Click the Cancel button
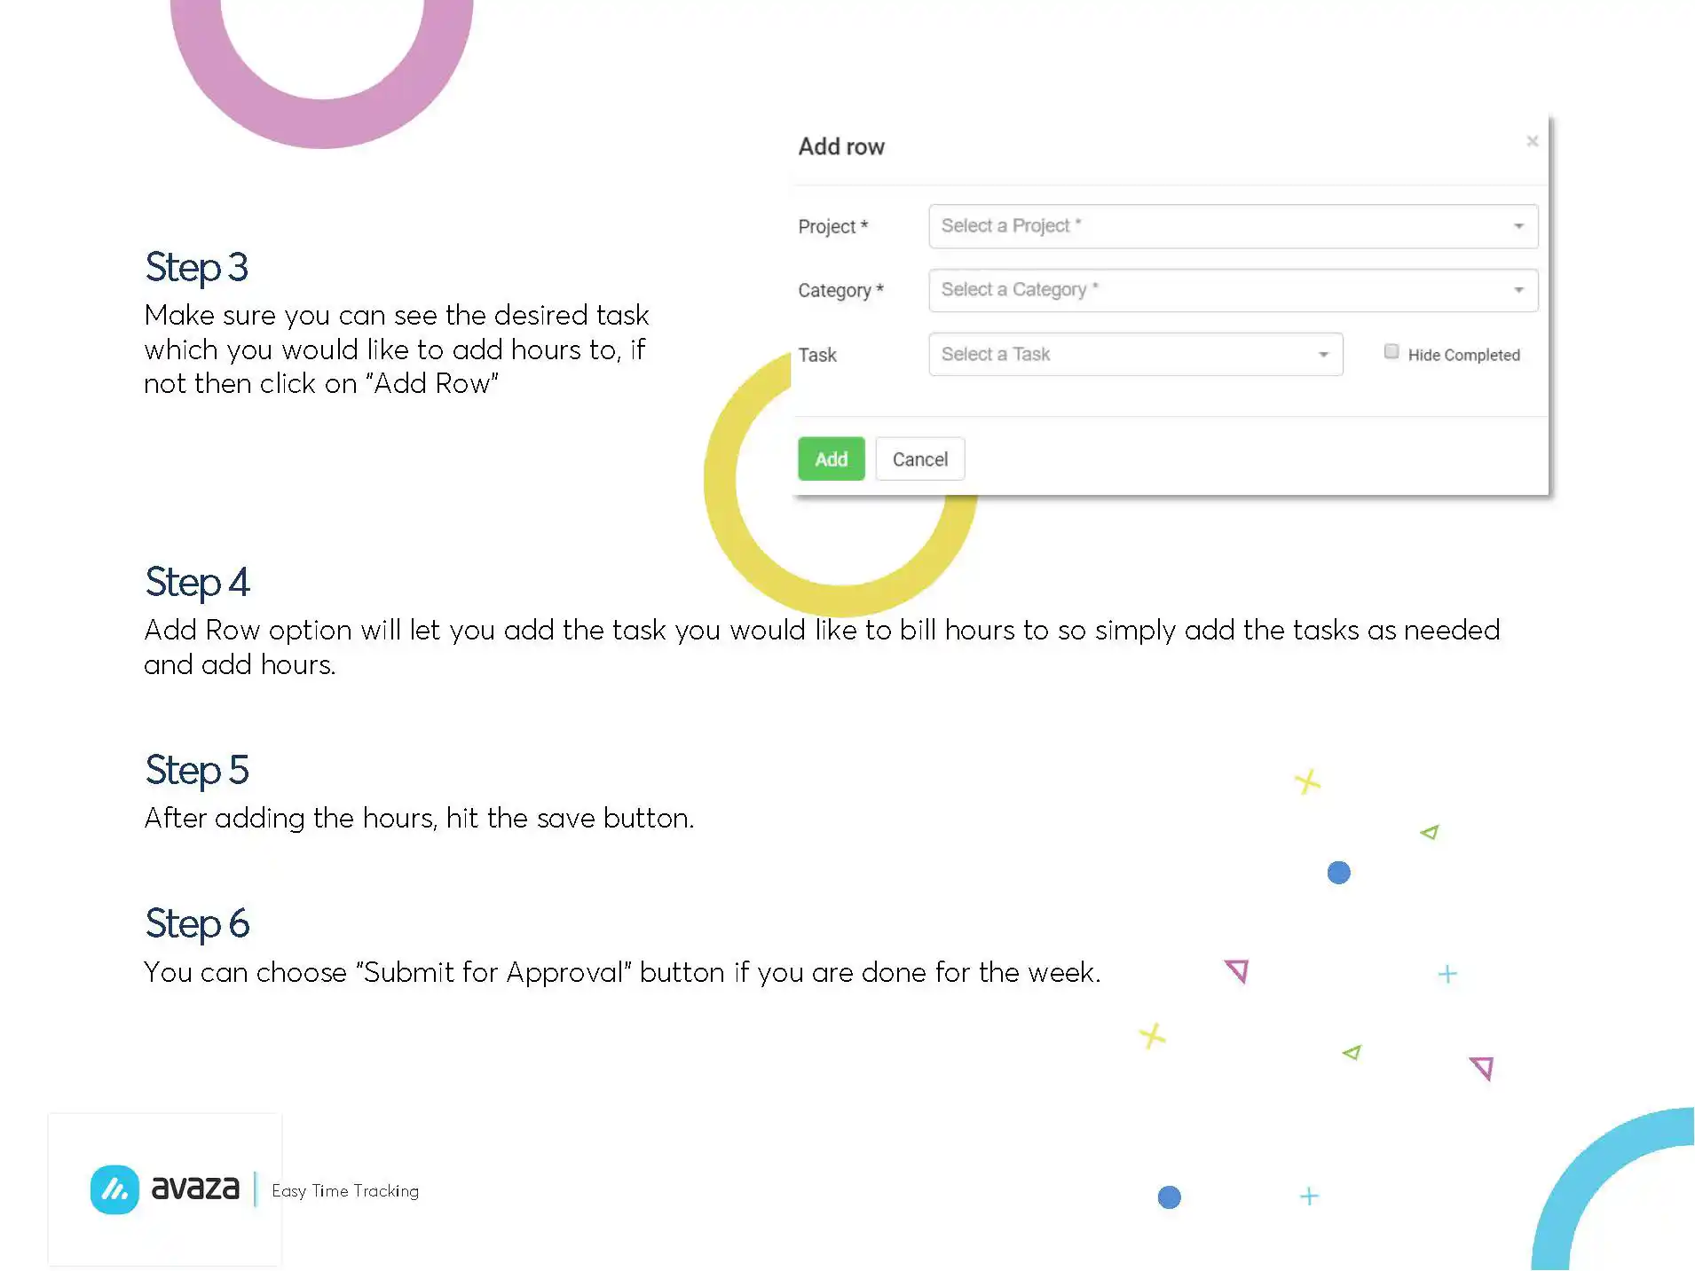This screenshot has height=1271, width=1695. [x=919, y=459]
